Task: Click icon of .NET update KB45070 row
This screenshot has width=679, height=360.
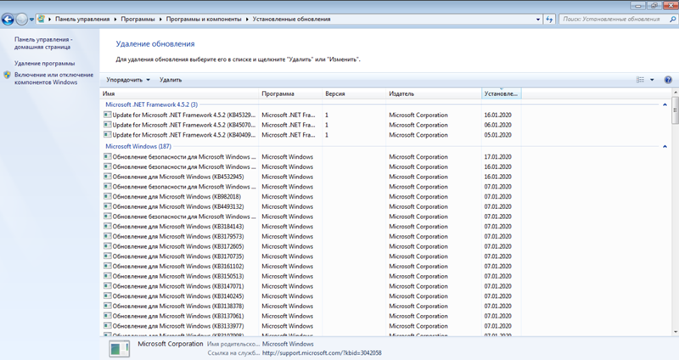Action: 108,125
